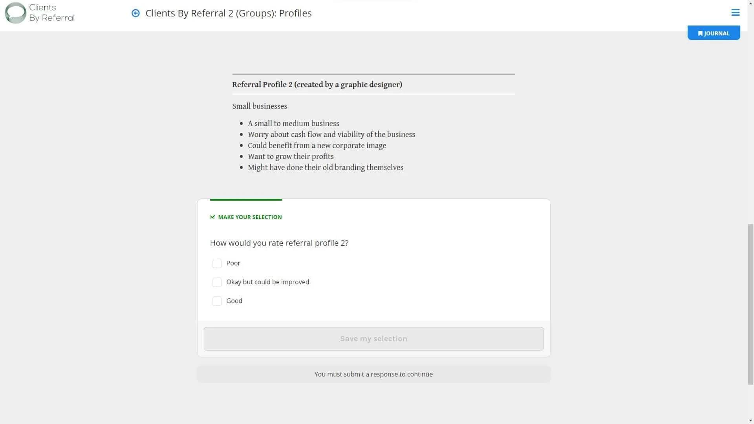This screenshot has height=424, width=754.
Task: Tick the Poor checkbox
Action: (217, 263)
